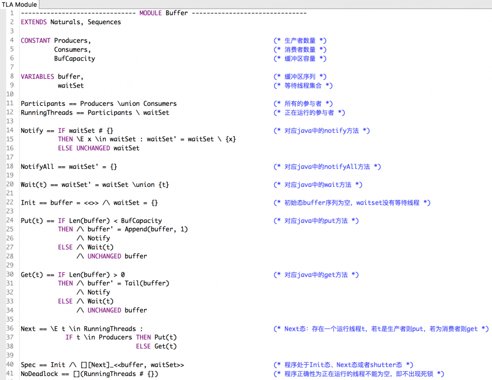Click the 'NotifyAll ==' definition line
Viewport: 492px width, 380px height.
pyautogui.click(x=69, y=167)
